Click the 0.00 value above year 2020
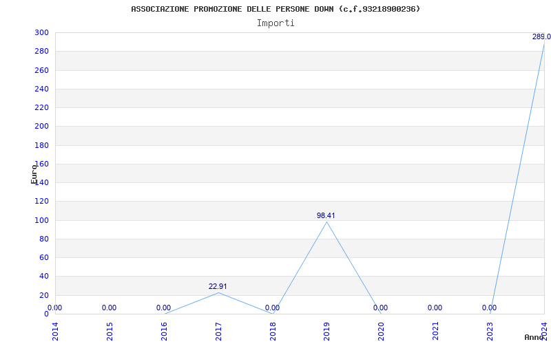This screenshot has height=344, width=551. [x=381, y=308]
